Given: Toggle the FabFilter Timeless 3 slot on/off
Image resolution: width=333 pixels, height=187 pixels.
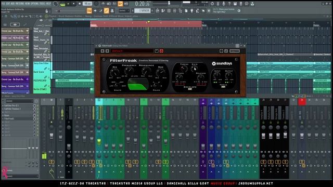Looking at the screenshot, I should pos(34,109).
